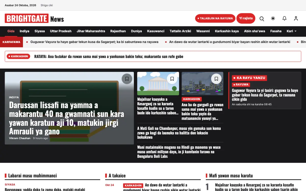Open the user account profile icon
Screen dimensions: 306x191
[296, 19]
